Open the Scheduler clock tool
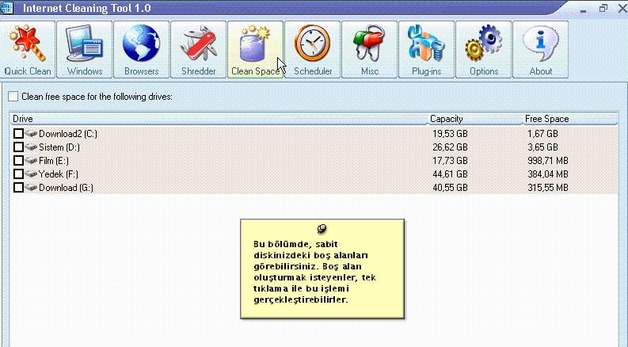The width and height of the screenshot is (628, 347). pos(312,50)
